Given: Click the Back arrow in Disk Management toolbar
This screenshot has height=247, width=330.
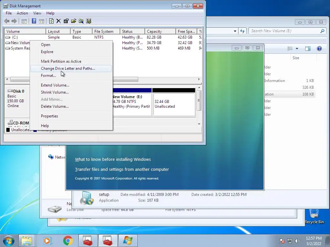Looking at the screenshot, I should click(7, 21).
